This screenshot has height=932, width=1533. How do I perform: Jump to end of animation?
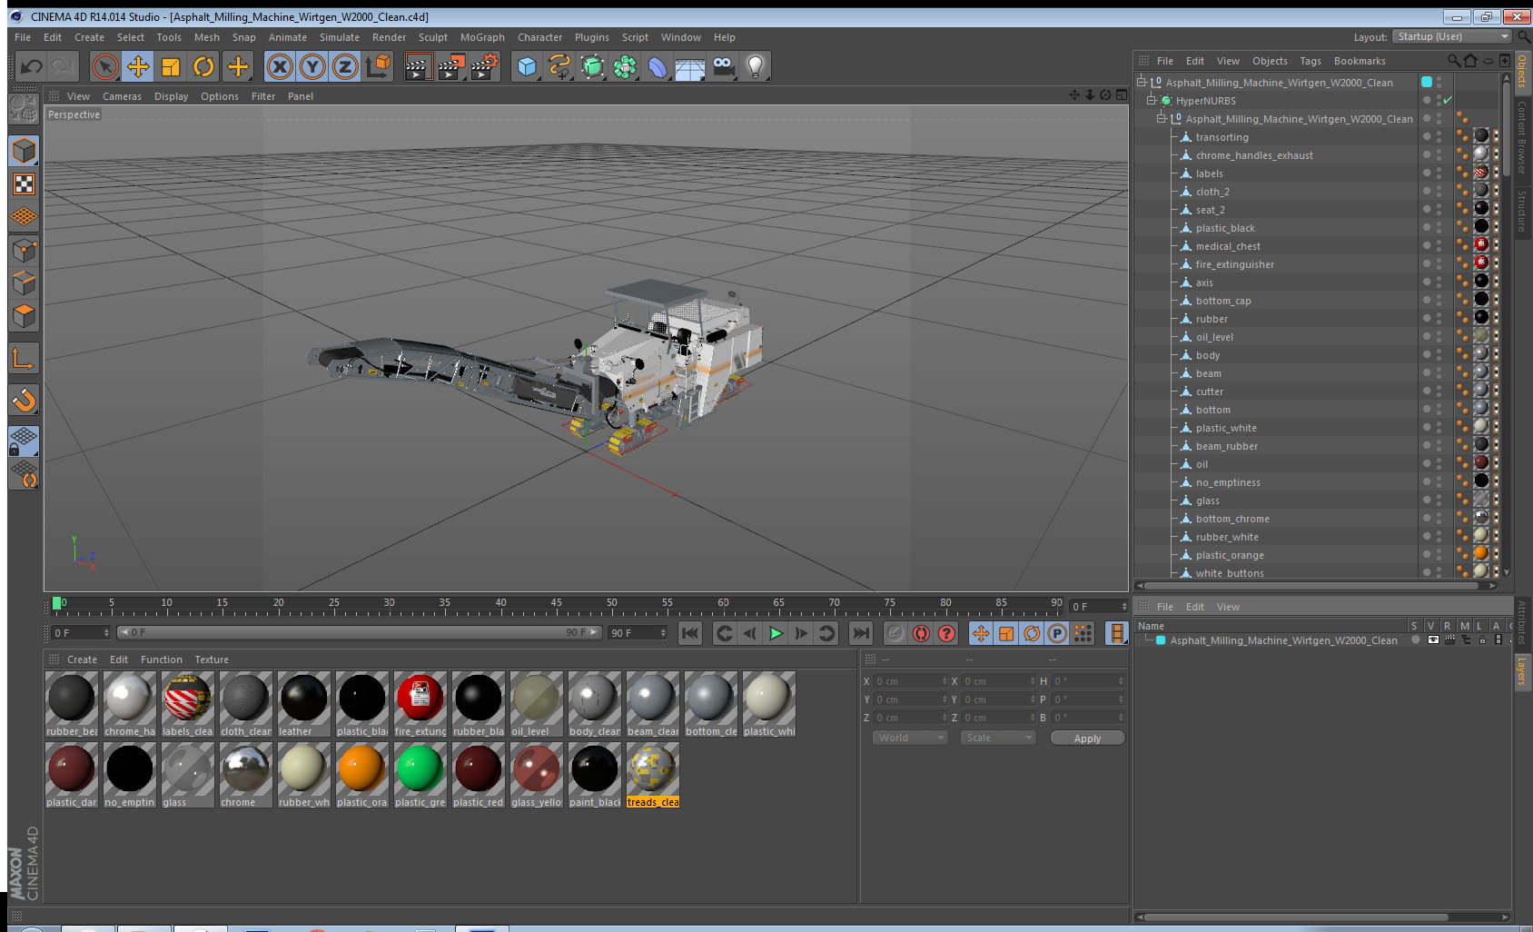point(861,633)
